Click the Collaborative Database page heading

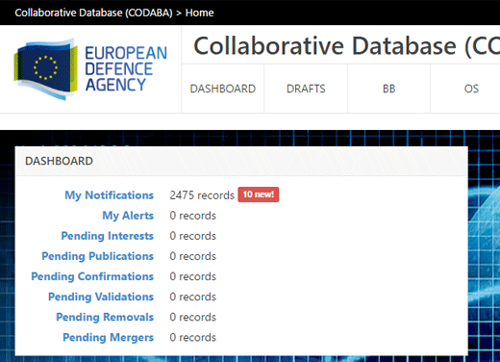[x=346, y=46]
